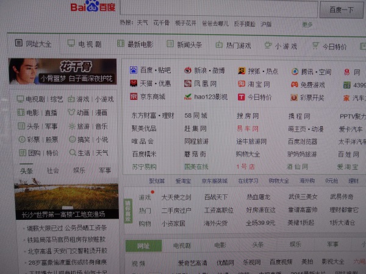Select the 电影 tab in bottom tab bar
This screenshot has width=366, height=274.
pos(220,245)
